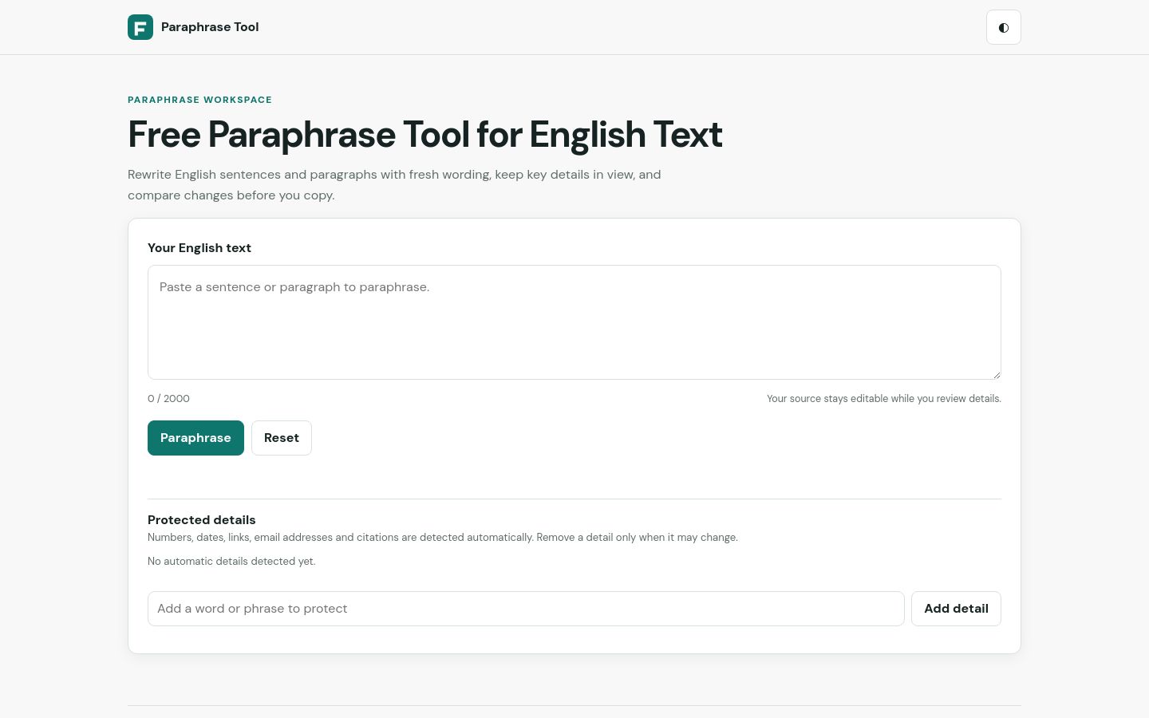Click the 'Numbers, dates, links' description line
Viewport: 1149px width, 718px height.
[x=443, y=538]
